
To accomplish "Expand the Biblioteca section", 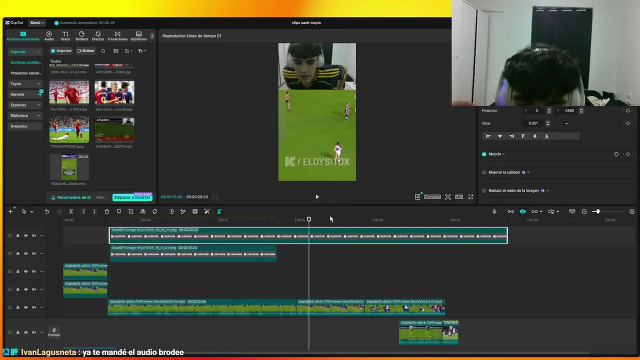I will click(x=25, y=115).
